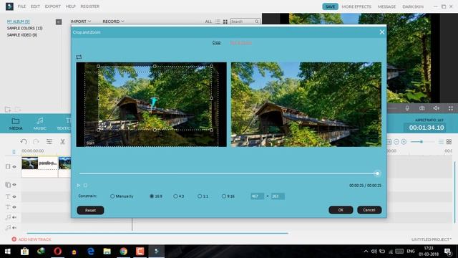
Task: Click the SAVE button
Action: 330,6
